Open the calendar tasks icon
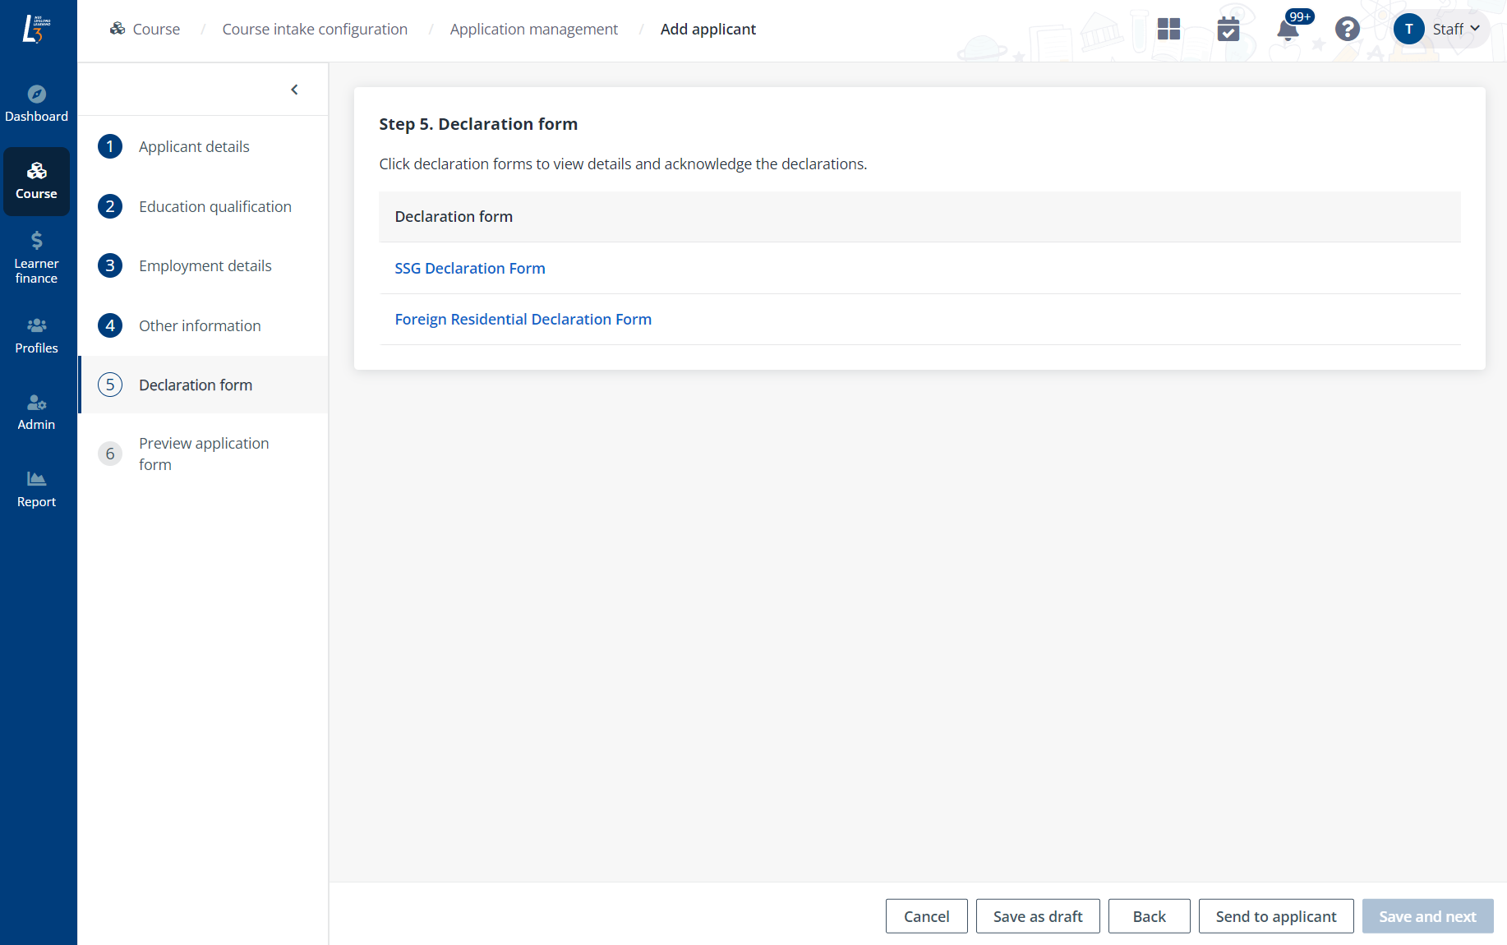This screenshot has height=945, width=1507. click(x=1228, y=30)
